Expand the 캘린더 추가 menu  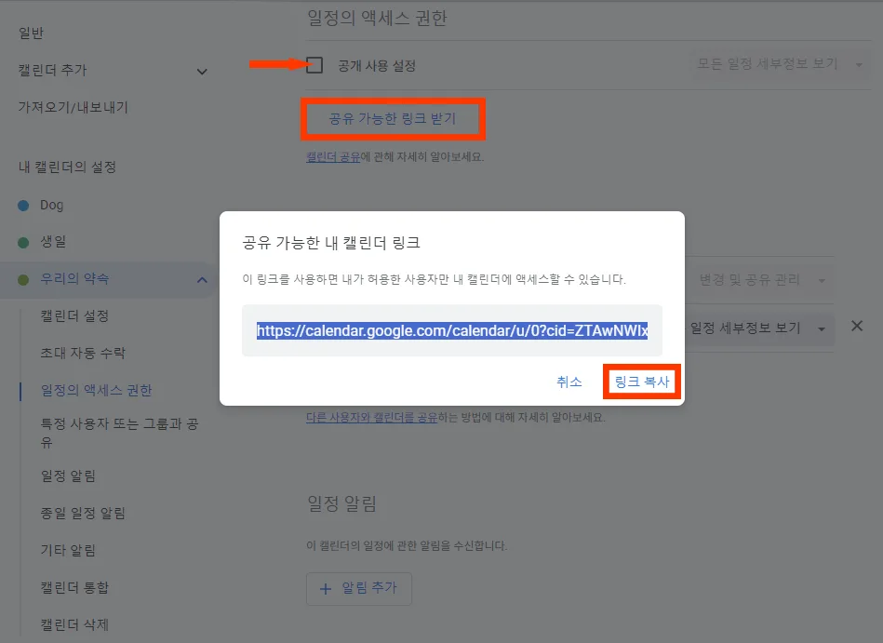pos(202,70)
